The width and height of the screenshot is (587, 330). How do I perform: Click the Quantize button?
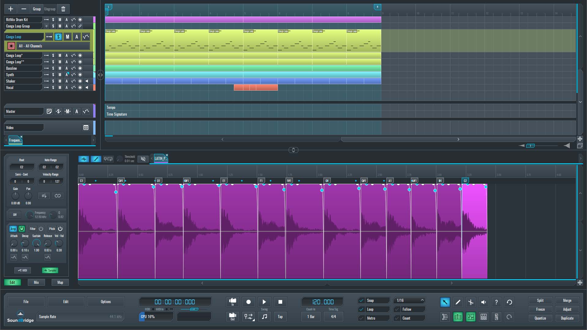[540, 318]
